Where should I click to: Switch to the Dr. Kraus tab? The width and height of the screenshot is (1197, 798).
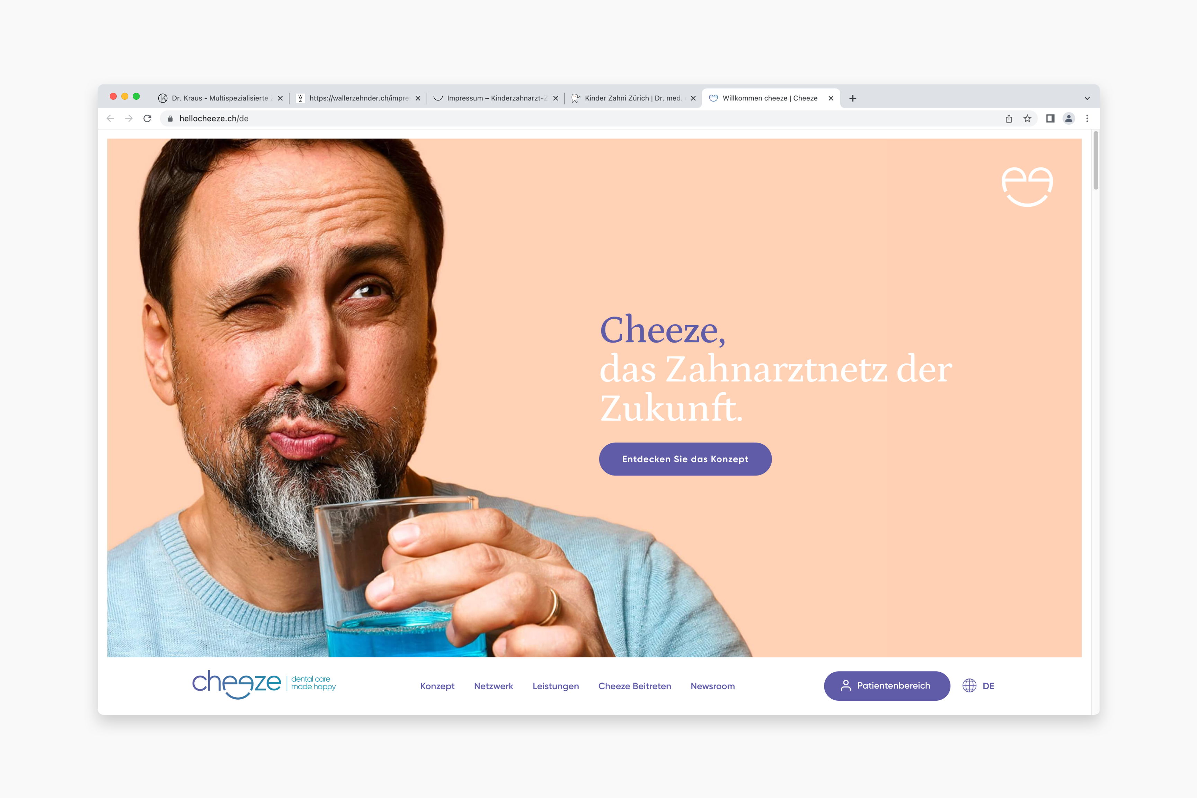pos(220,98)
